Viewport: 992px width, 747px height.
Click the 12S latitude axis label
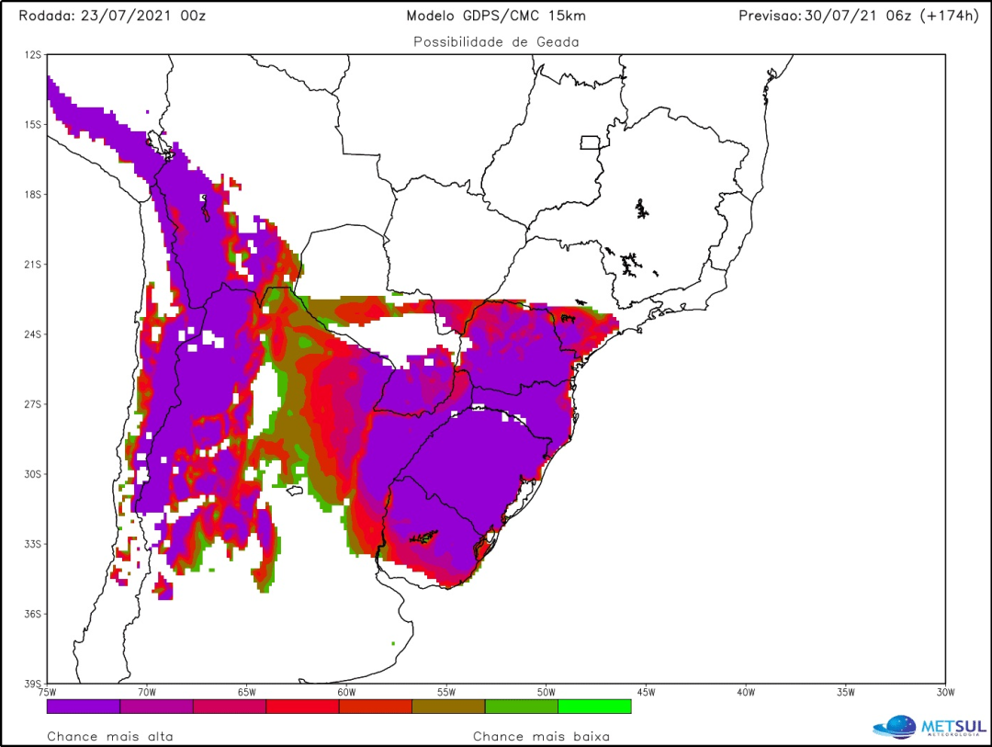33,55
